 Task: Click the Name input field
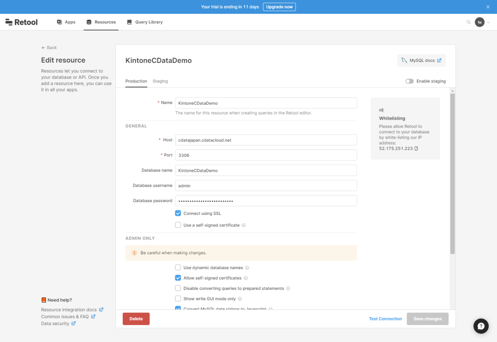point(266,103)
